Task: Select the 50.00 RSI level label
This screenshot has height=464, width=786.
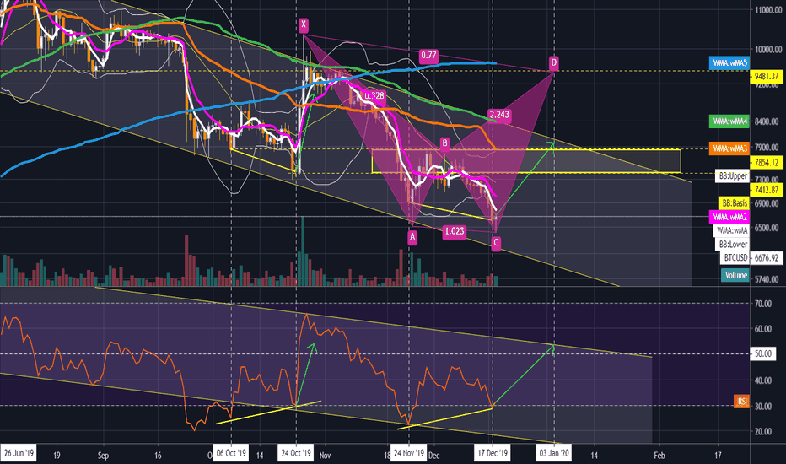Action: (x=763, y=353)
